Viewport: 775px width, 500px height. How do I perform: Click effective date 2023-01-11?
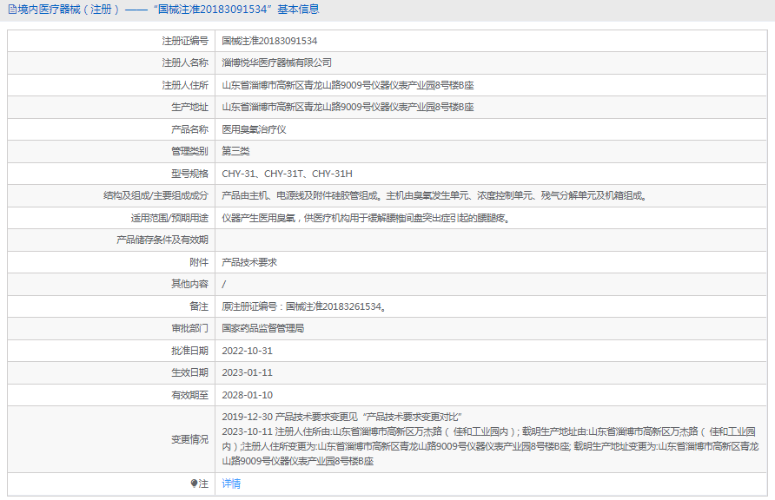(247, 372)
